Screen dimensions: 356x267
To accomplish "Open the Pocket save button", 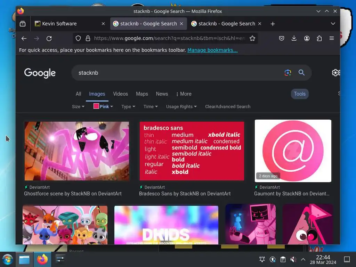I will click(x=282, y=38).
